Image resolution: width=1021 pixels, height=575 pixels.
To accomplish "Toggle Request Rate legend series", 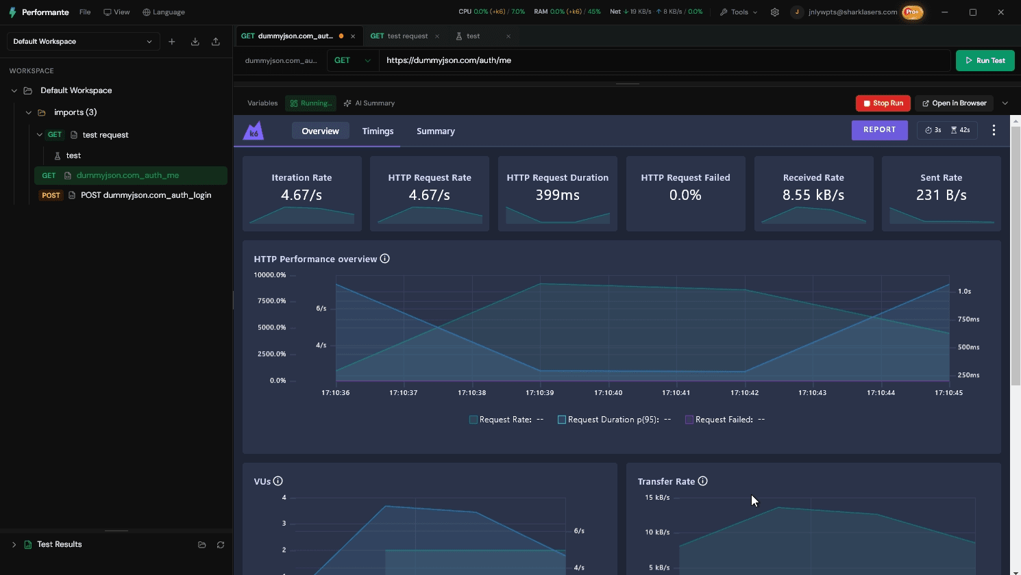I will point(506,420).
